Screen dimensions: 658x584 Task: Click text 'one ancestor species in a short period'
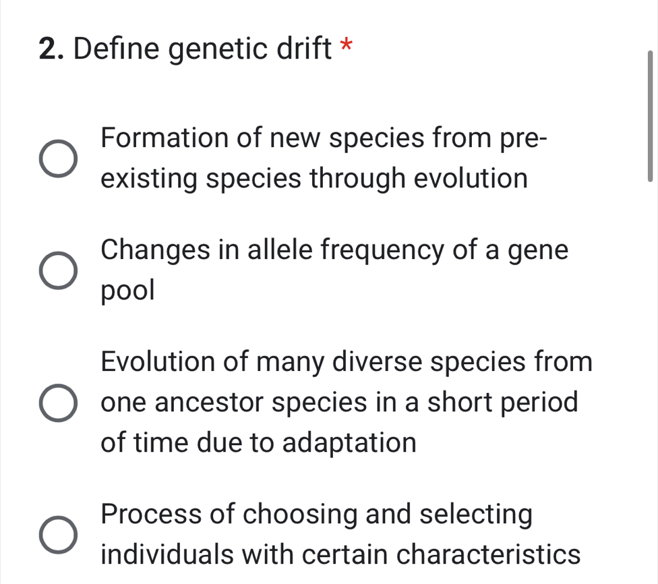(x=339, y=402)
